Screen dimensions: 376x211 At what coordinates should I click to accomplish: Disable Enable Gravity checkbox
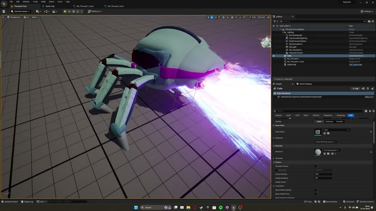tap(315, 182)
